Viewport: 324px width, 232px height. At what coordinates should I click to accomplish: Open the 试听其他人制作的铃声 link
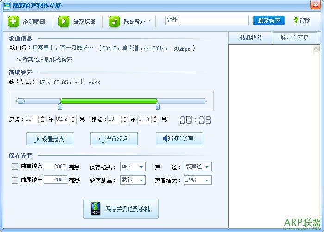point(45,59)
